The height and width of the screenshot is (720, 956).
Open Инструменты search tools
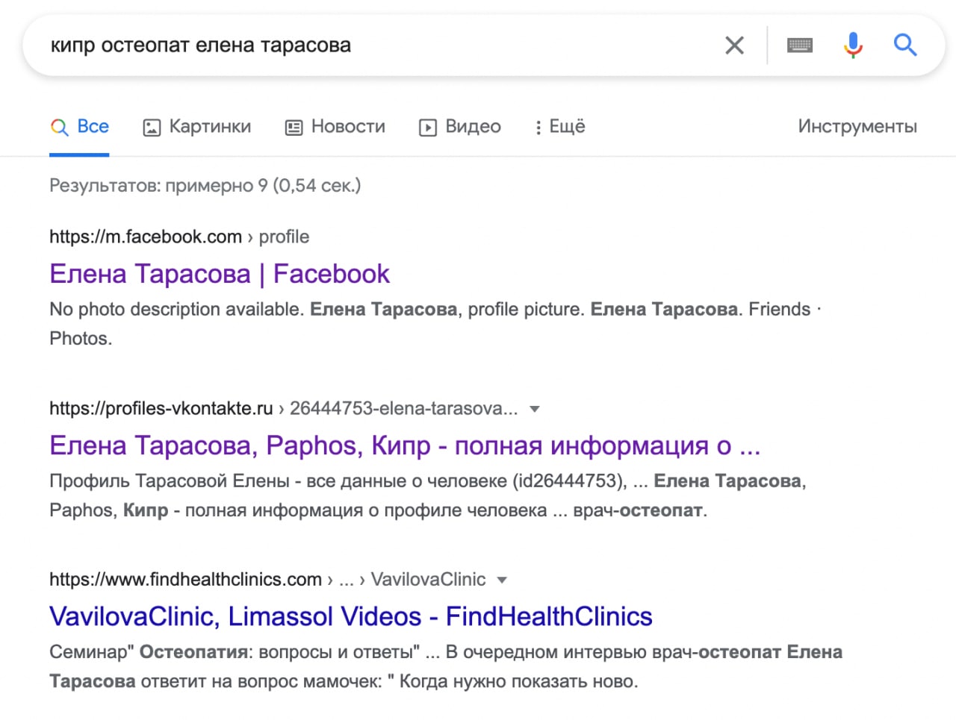857,127
